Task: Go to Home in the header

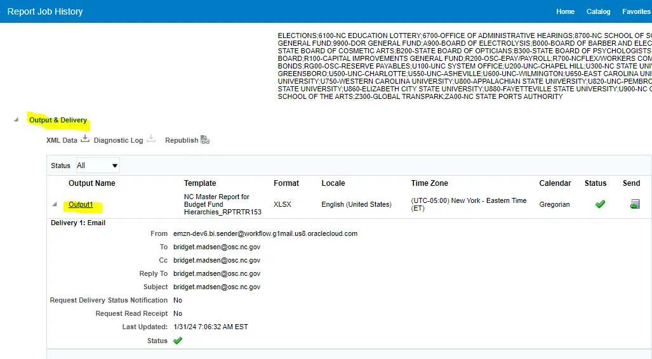Action: click(x=565, y=11)
